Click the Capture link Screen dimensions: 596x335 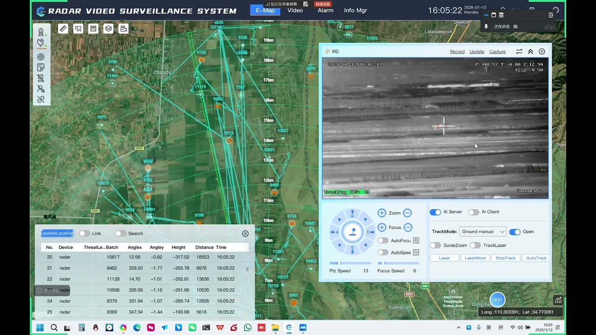pyautogui.click(x=497, y=52)
